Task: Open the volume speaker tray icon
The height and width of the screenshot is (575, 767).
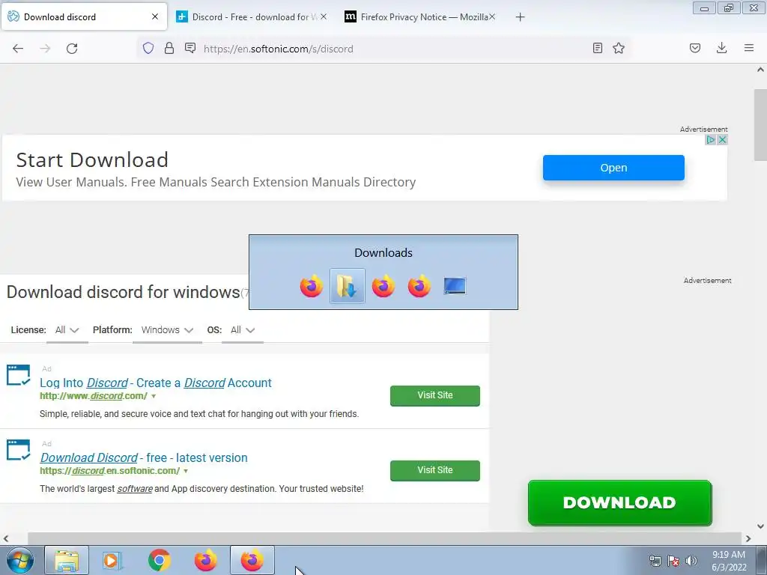Action: click(691, 561)
